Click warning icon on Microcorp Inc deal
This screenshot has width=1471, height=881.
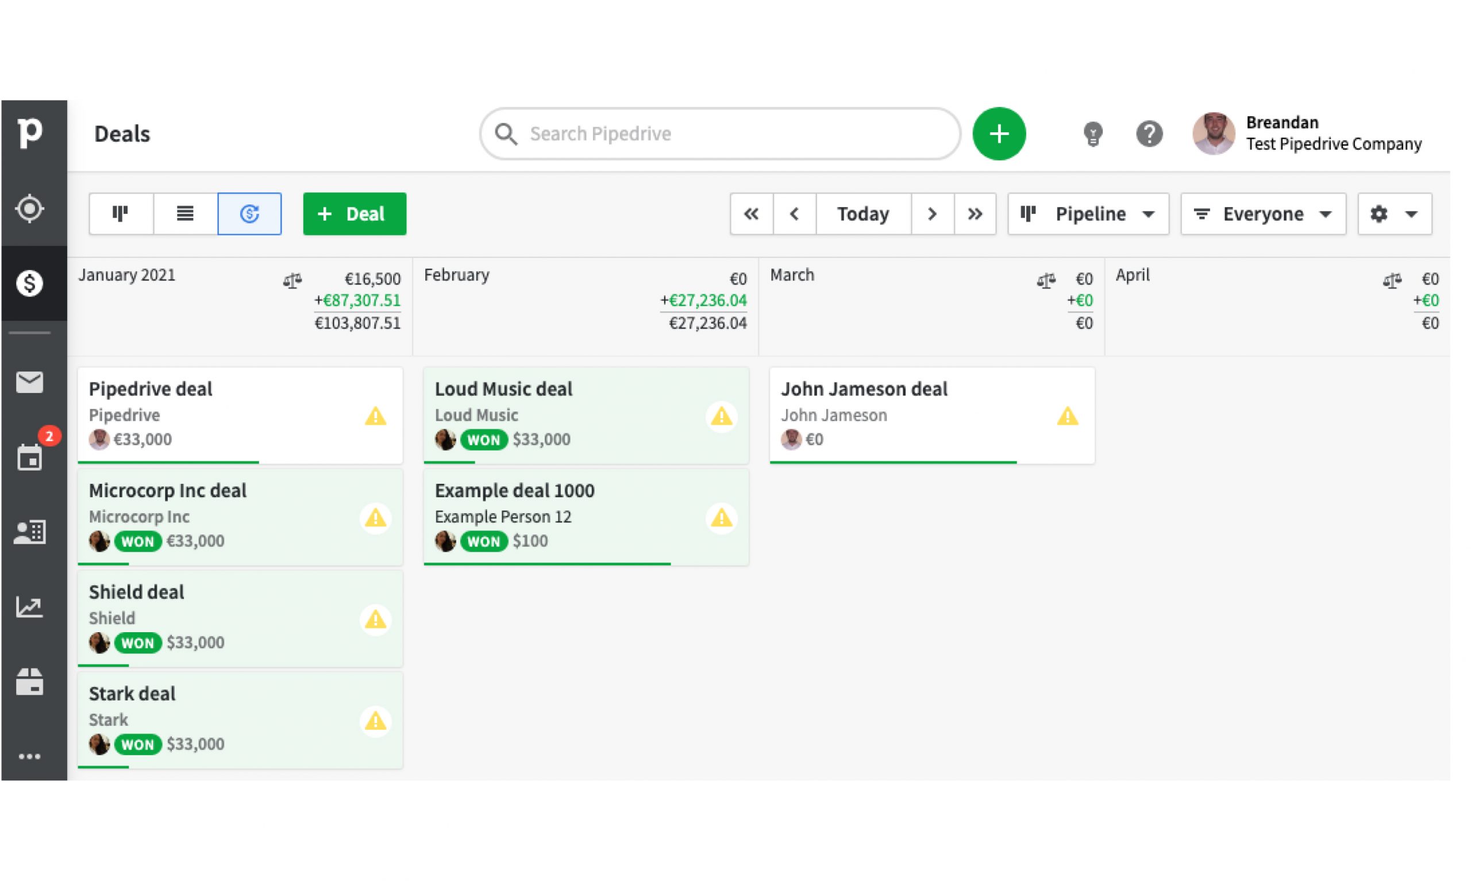(x=375, y=518)
